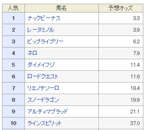Open the ビップライブリー horse link
The height and width of the screenshot is (130, 145).
pyautogui.click(x=45, y=42)
